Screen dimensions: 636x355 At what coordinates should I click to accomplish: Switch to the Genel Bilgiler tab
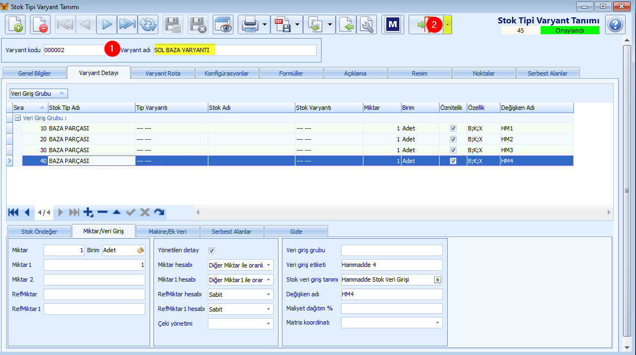tap(34, 73)
